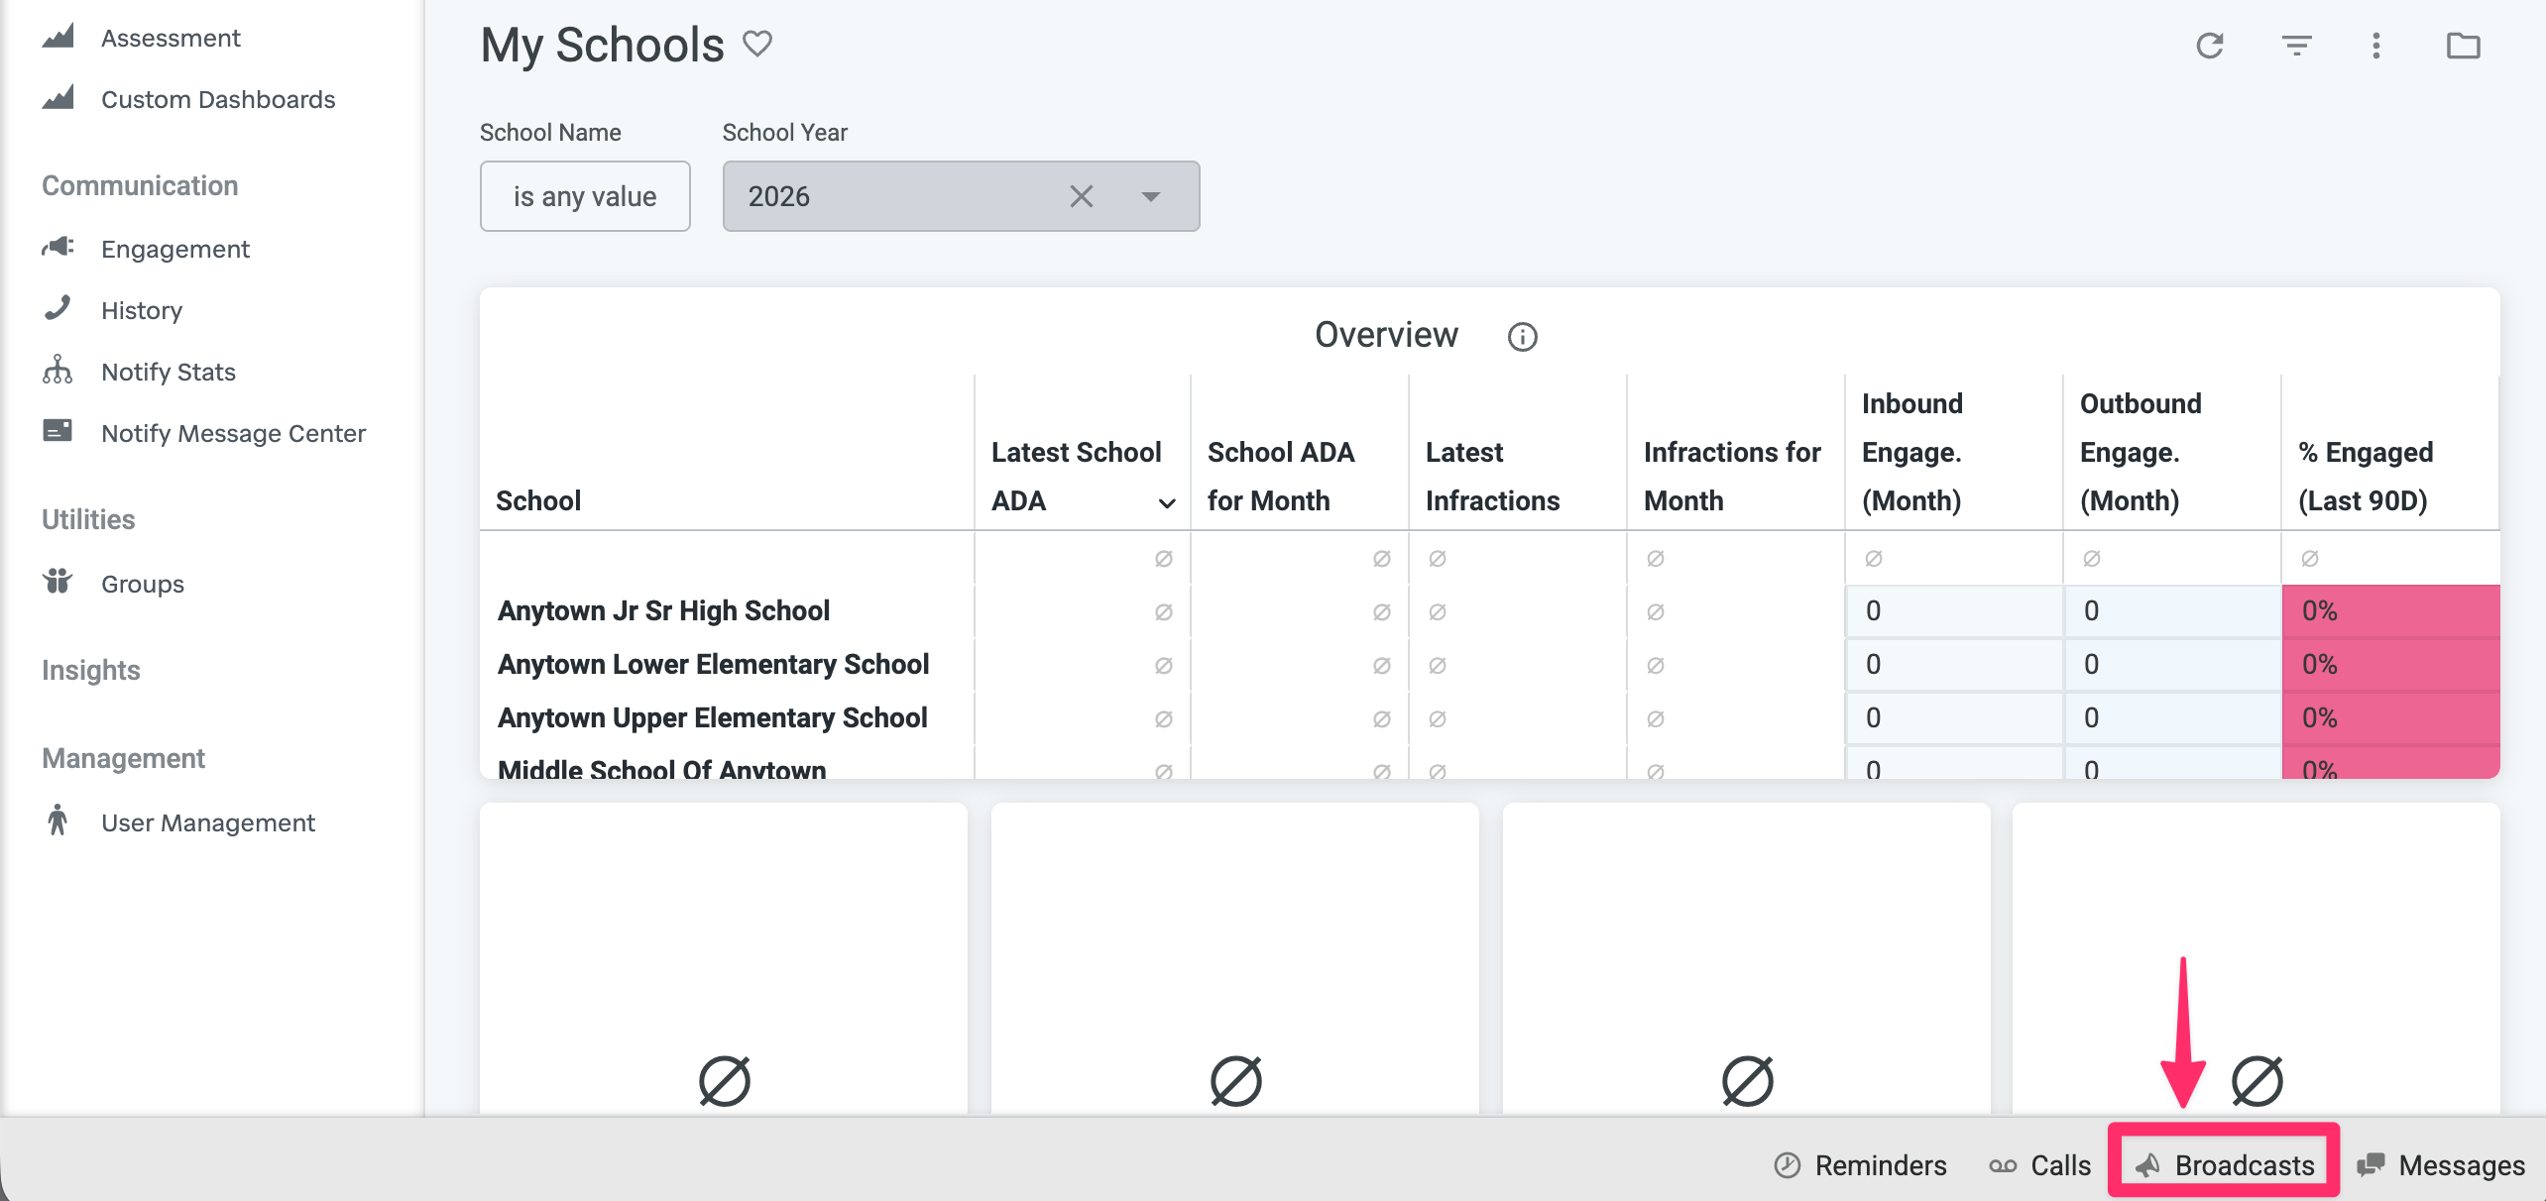Screen dimensions: 2546x1201
Task: Open Messages in the bottom bar
Action: click(2441, 1164)
